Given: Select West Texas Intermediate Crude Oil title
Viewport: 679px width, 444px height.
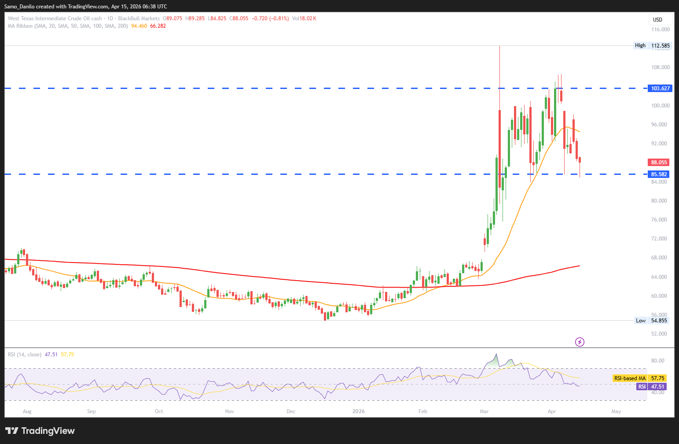Looking at the screenshot, I should coord(55,18).
